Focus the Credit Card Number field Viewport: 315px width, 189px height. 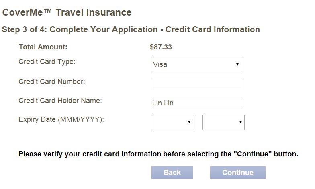196,84
